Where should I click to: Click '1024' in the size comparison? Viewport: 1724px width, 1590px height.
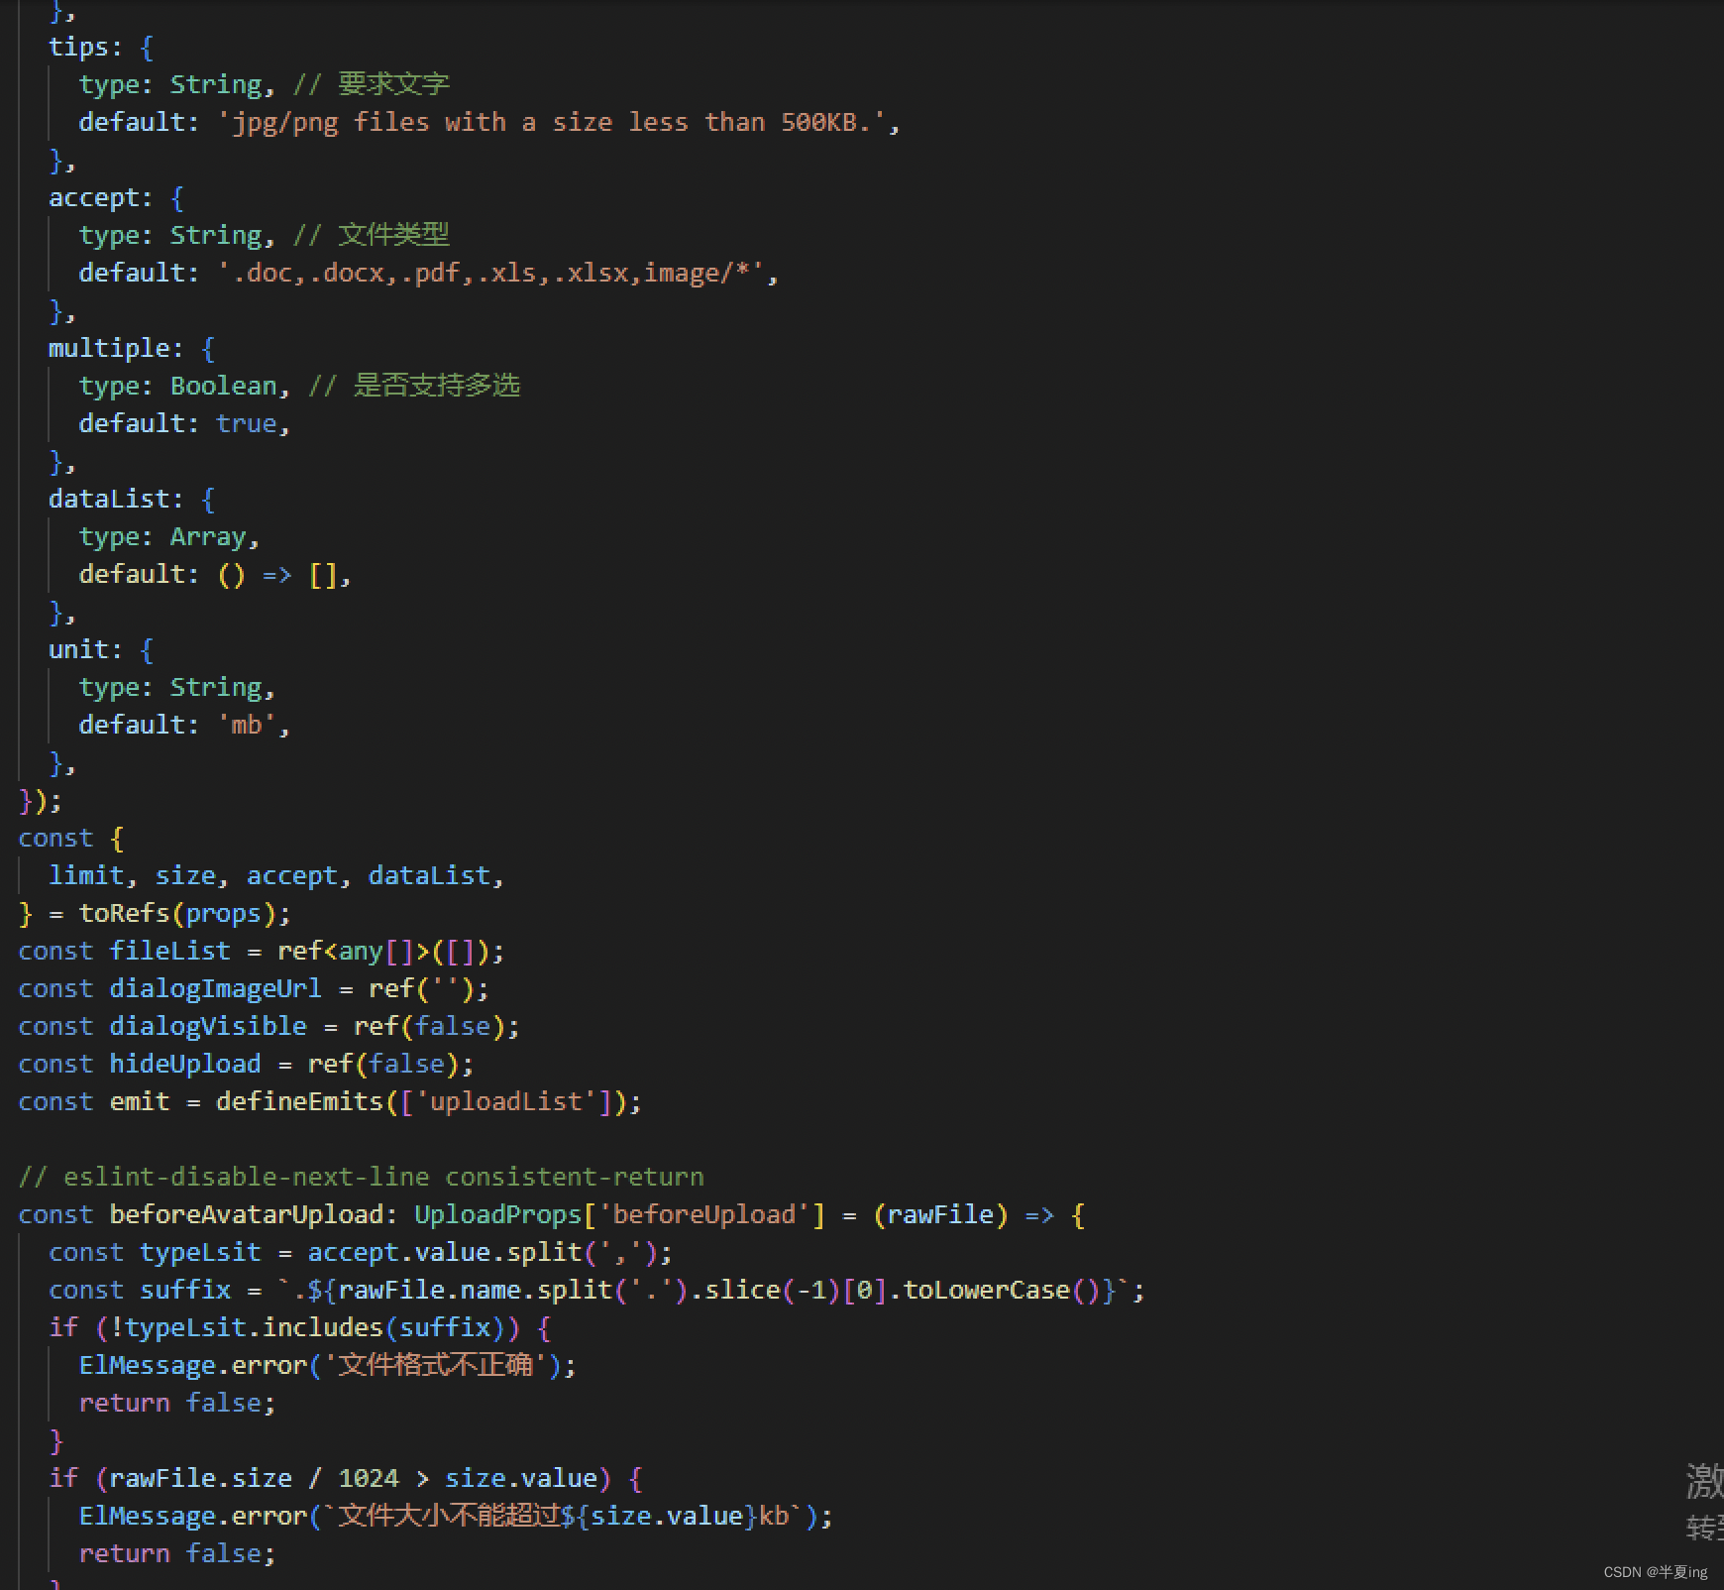click(x=368, y=1478)
